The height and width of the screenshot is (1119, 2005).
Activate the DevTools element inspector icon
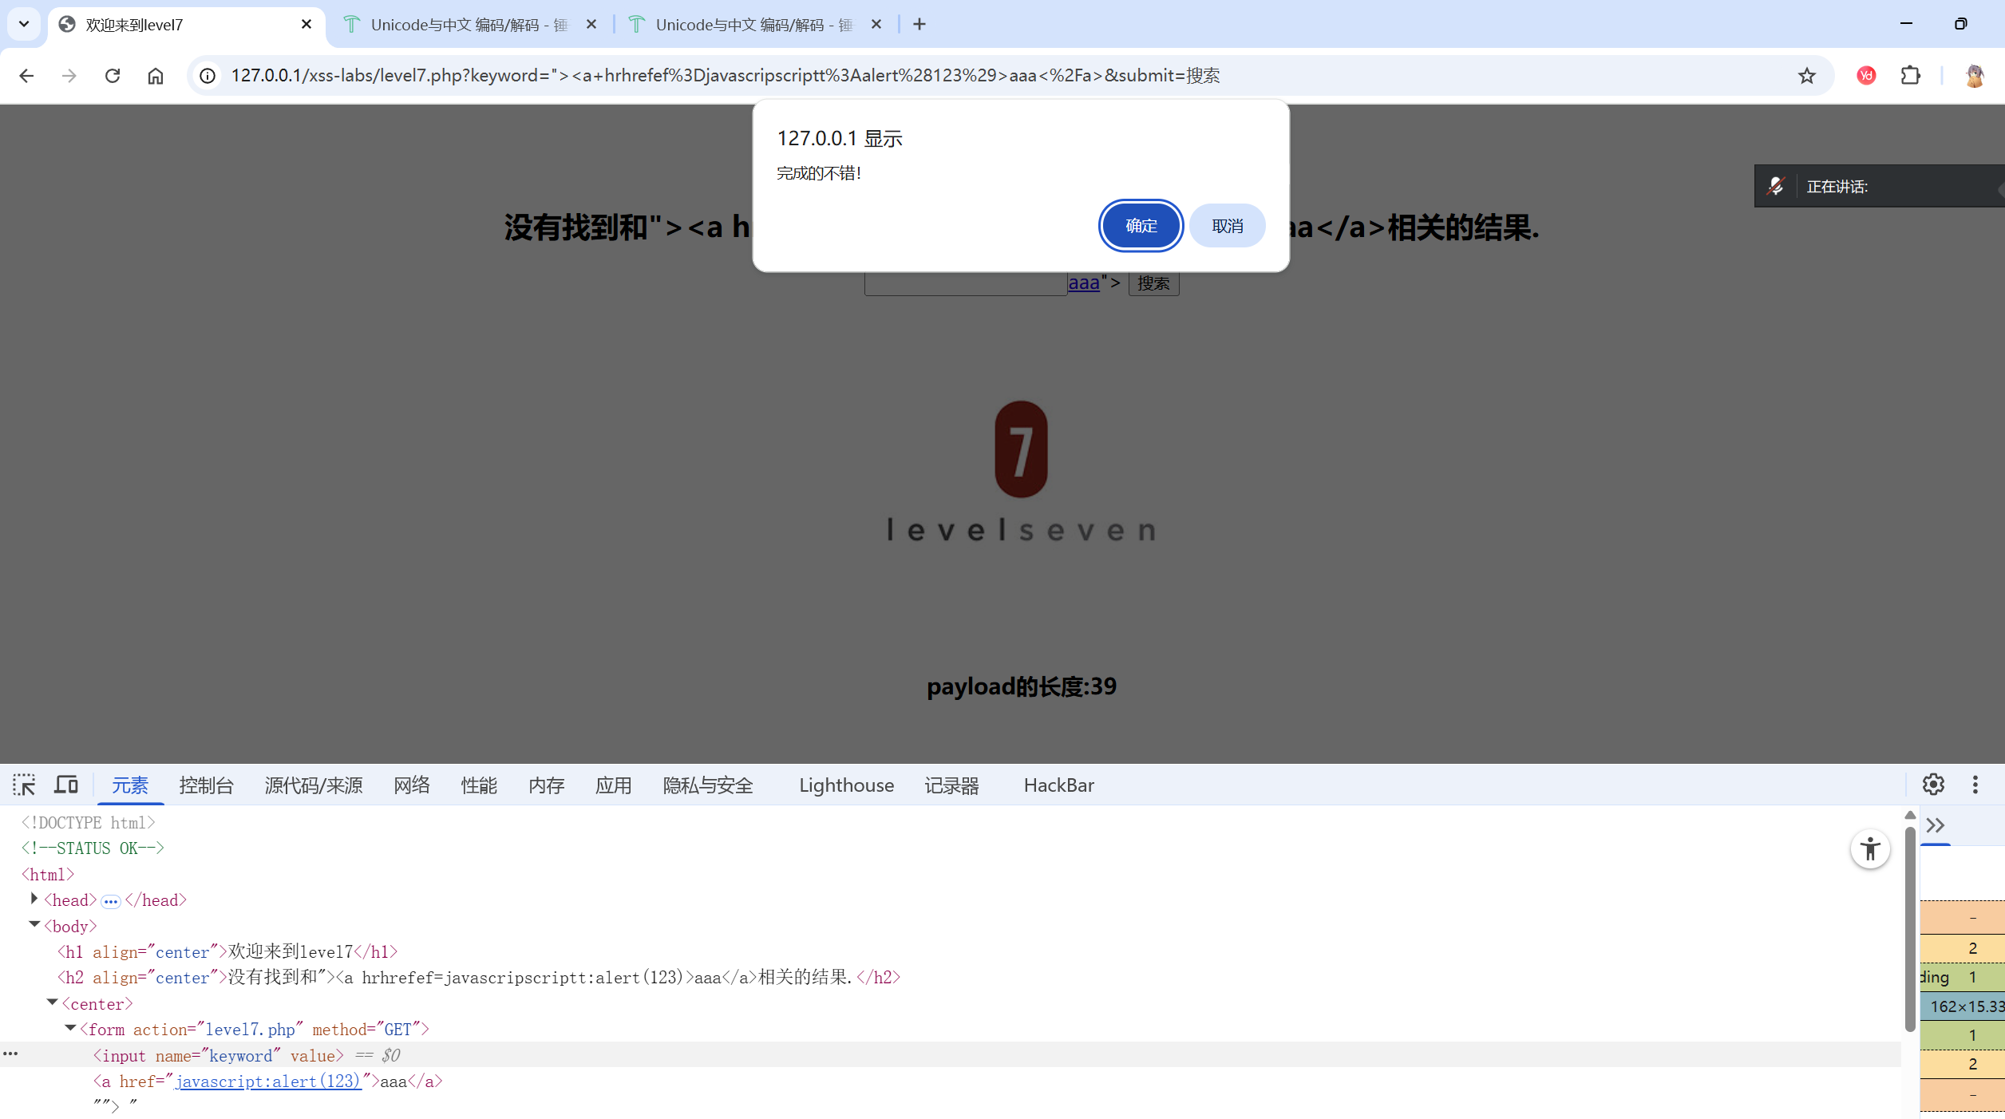pyautogui.click(x=24, y=785)
